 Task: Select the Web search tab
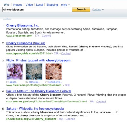(7, 5)
